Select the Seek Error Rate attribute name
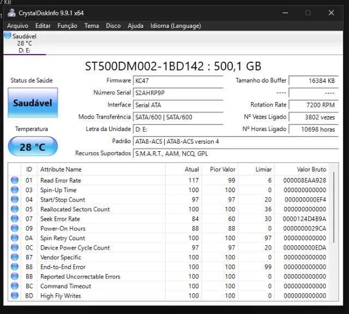 (x=60, y=218)
